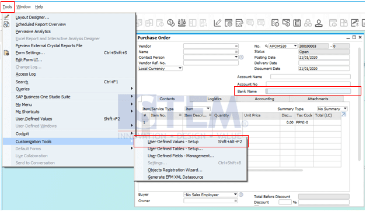Click the grayed document-with-coin toolbar icon
366x212 pixels.
click(160, 23)
